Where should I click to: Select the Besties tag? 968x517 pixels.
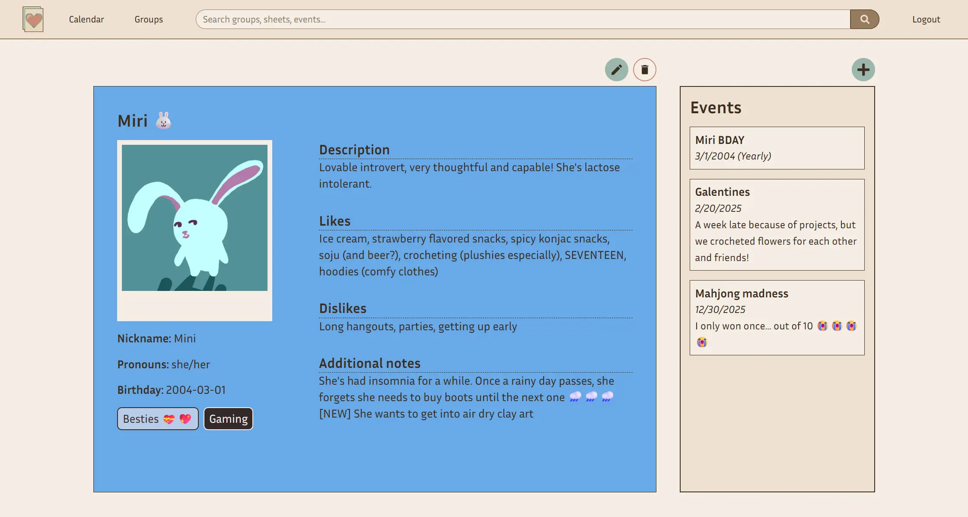(x=157, y=418)
